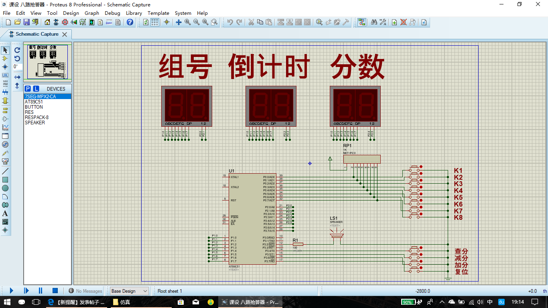Choose the Component Mode tool
Viewport: 548px width, 308px height.
(x=5, y=59)
